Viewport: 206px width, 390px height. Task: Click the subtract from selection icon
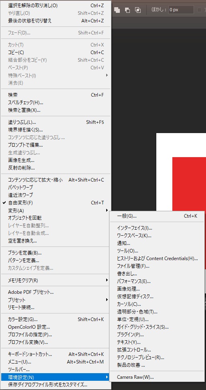(x=127, y=10)
